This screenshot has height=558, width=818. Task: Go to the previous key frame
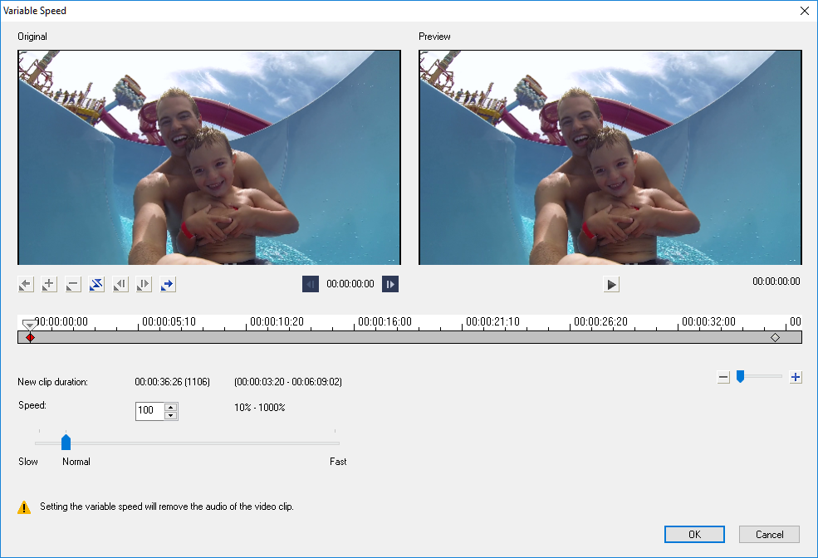26,284
